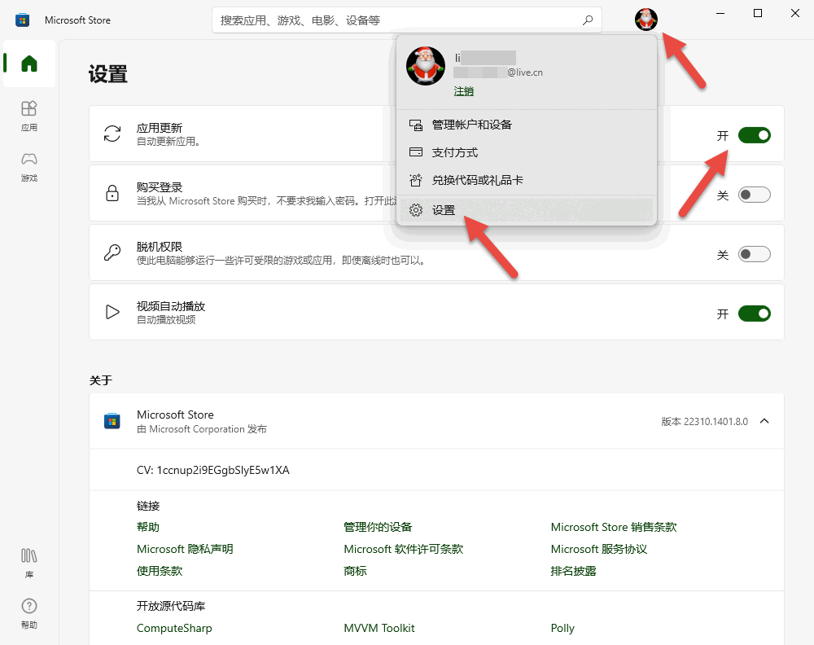This screenshot has height=645, width=814.
Task: Minimize the Microsoft Store window
Action: pos(720,14)
